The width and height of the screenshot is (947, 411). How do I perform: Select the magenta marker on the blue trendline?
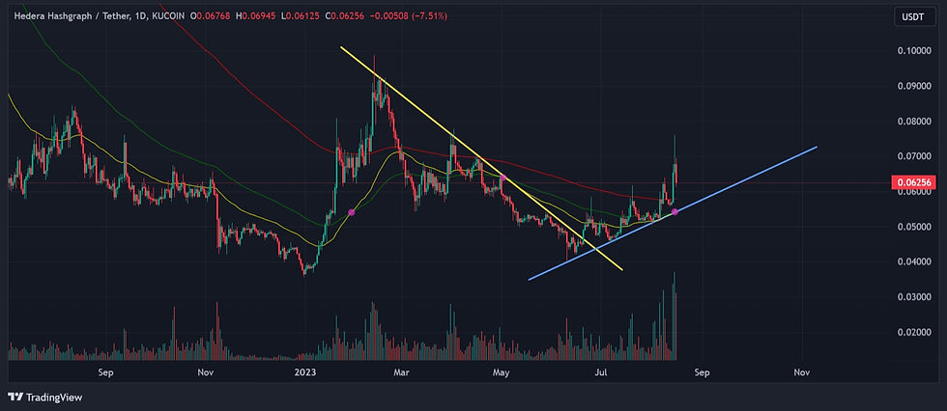pyautogui.click(x=674, y=211)
